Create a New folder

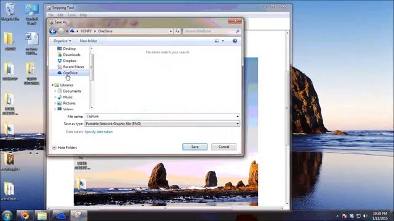pos(88,41)
